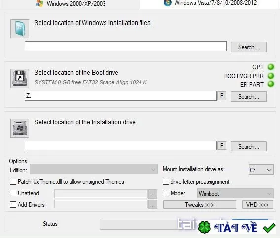The width and height of the screenshot is (280, 238).
Task: Click F button beside Installation drive field
Action: [222, 146]
